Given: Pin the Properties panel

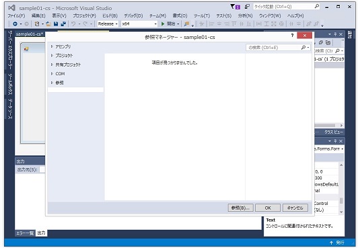Looking at the screenshot, I should click(x=335, y=141).
